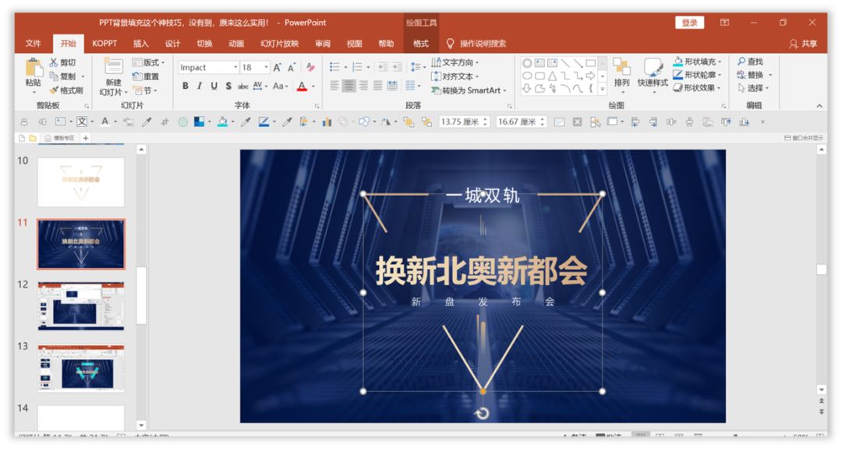842x449 pixels.
Task: Click the lightbulb Tell Me search icon
Action: click(x=450, y=44)
